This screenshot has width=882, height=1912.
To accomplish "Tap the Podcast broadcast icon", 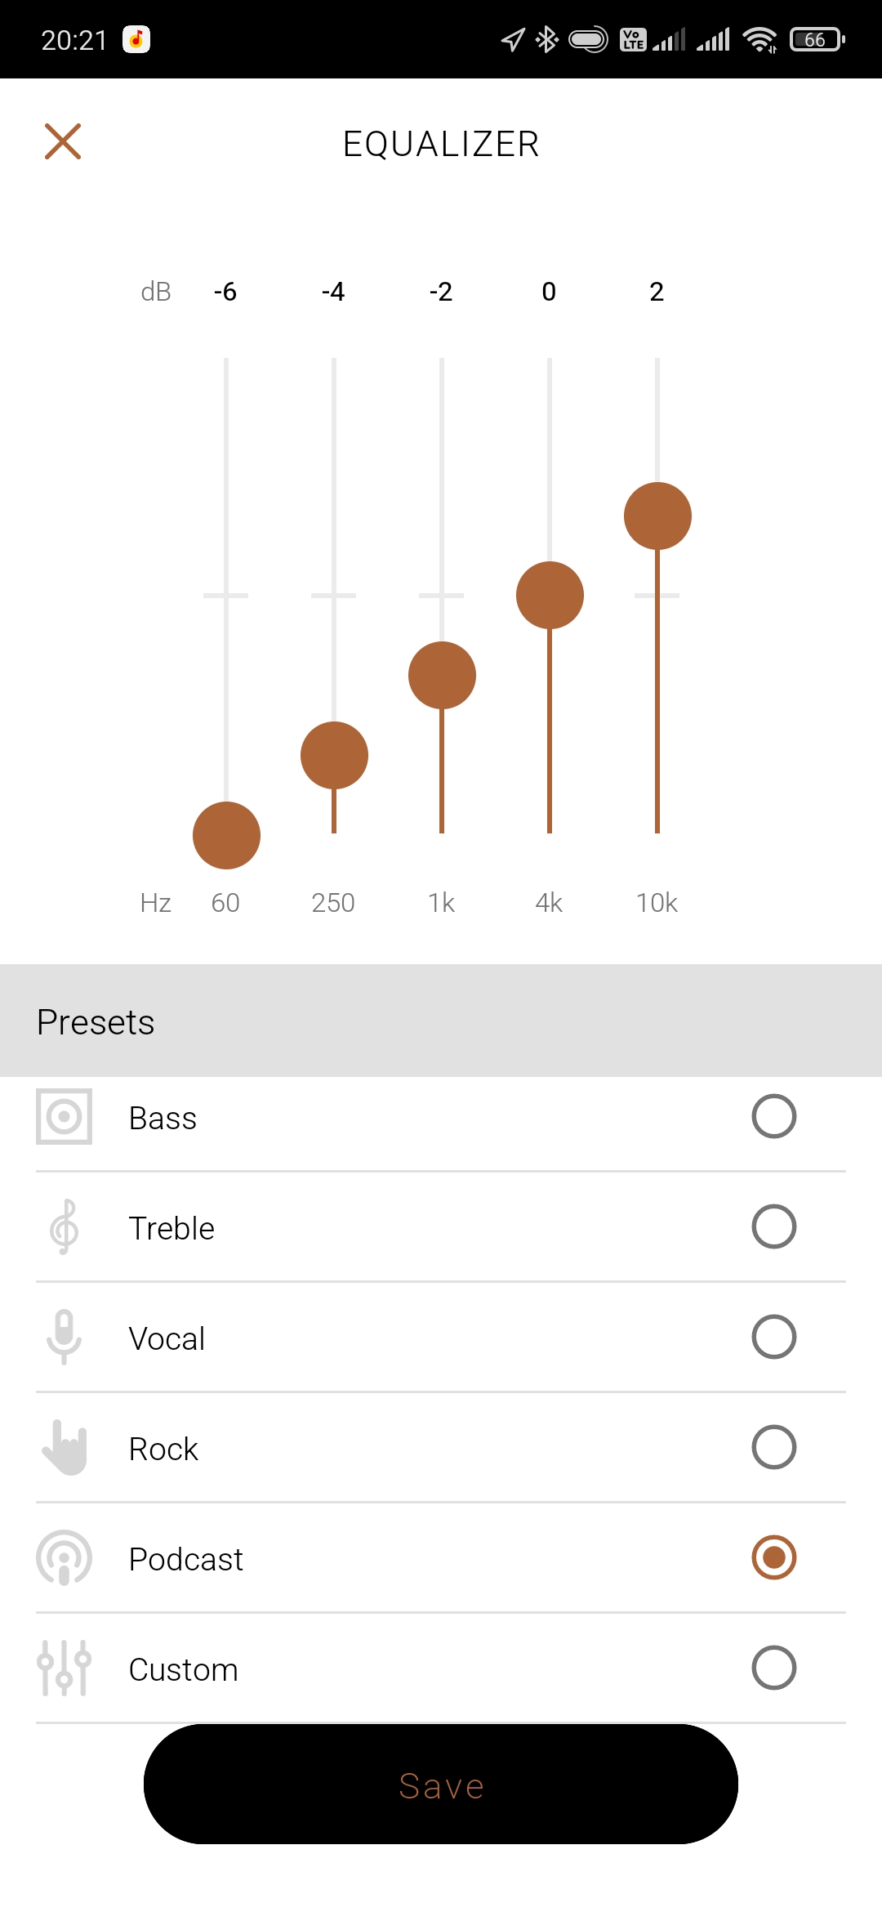I will [x=65, y=1558].
